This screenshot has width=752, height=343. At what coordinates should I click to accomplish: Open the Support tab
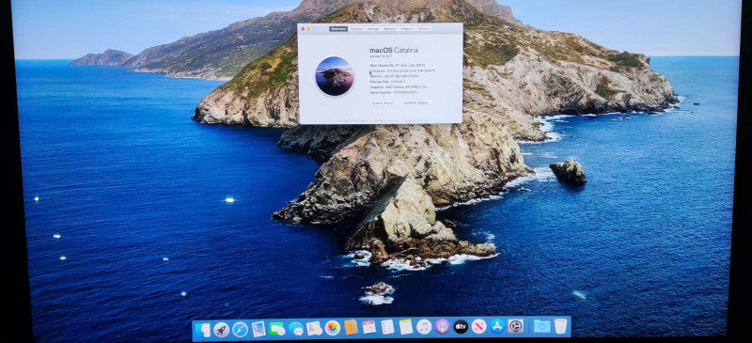pyautogui.click(x=407, y=29)
